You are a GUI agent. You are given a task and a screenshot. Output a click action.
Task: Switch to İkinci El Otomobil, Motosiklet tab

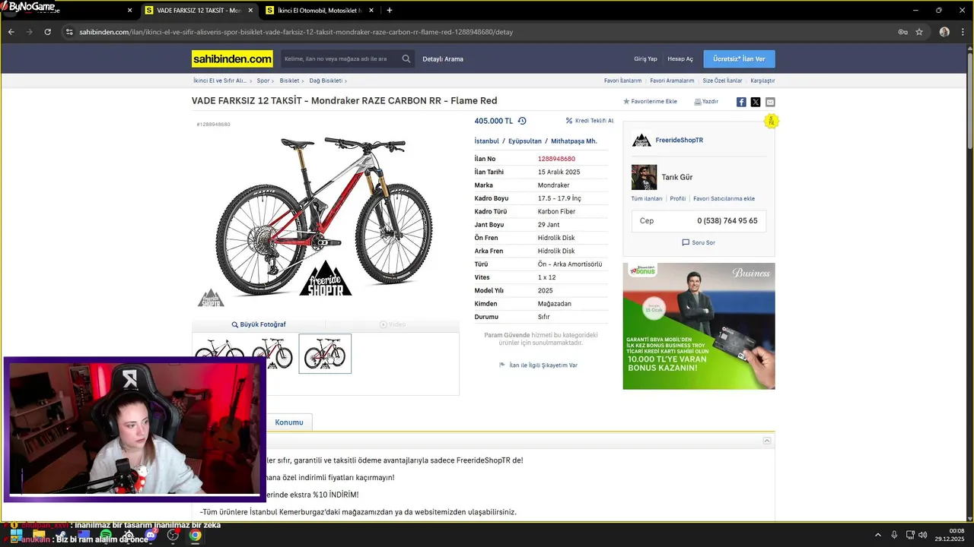click(x=320, y=11)
